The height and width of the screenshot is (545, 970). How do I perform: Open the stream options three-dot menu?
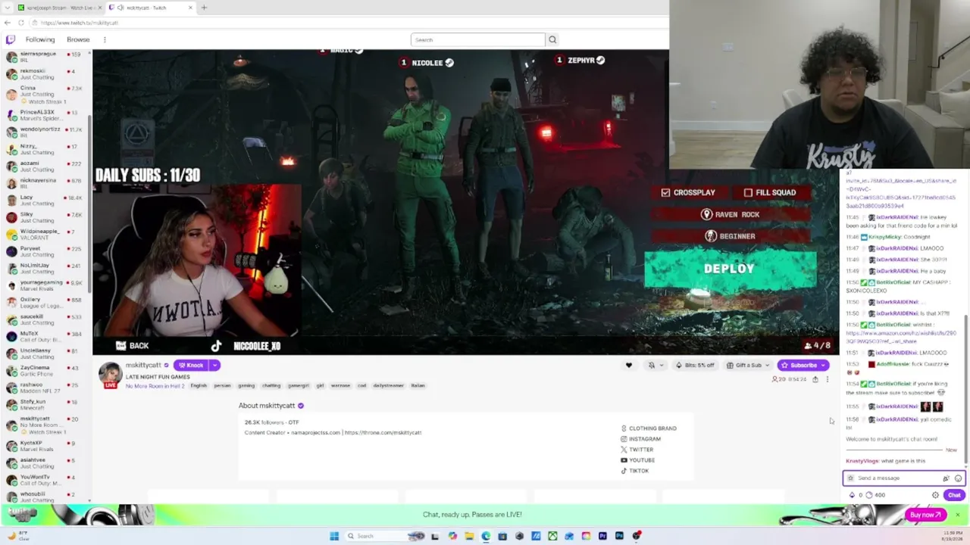click(827, 379)
